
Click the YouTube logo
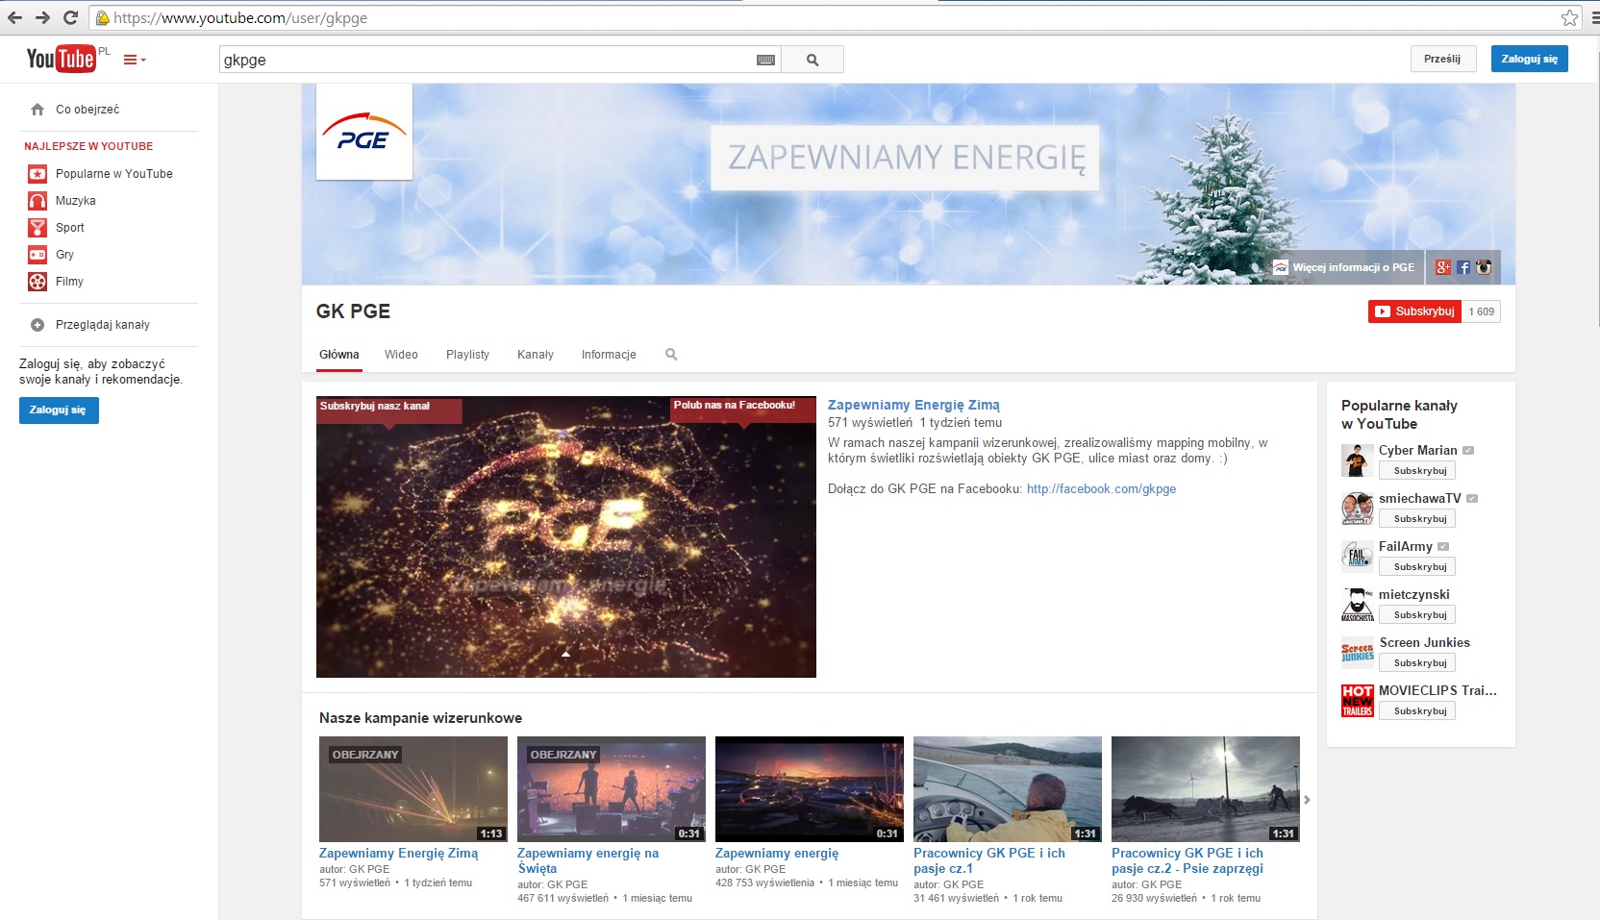[x=62, y=59]
